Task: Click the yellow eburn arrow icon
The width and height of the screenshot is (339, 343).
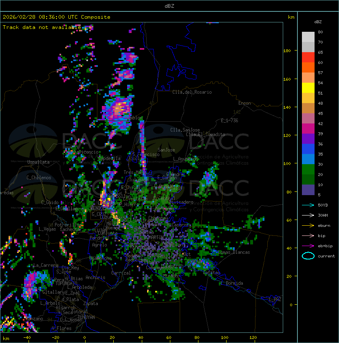Action: coord(308,225)
